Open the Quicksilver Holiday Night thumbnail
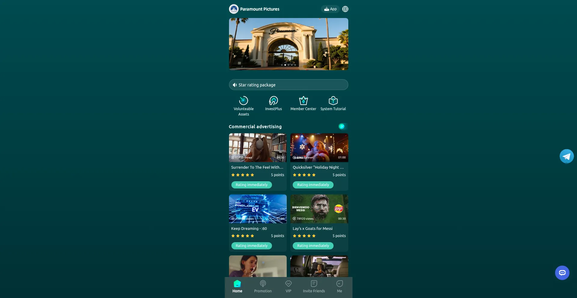Screen dimensions: 577x298 [319, 148]
